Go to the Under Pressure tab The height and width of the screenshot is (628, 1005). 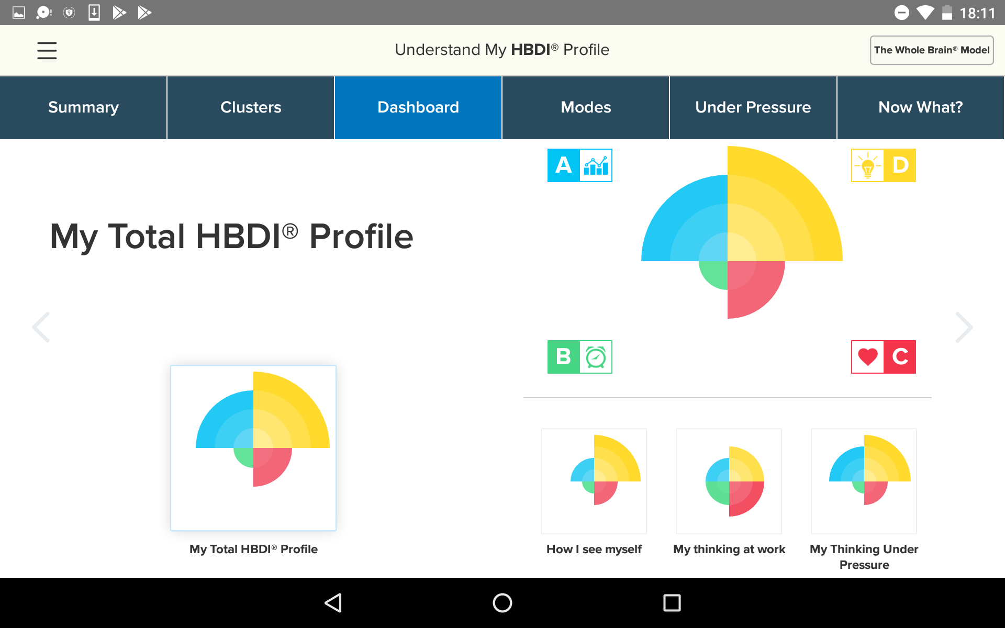pos(753,108)
